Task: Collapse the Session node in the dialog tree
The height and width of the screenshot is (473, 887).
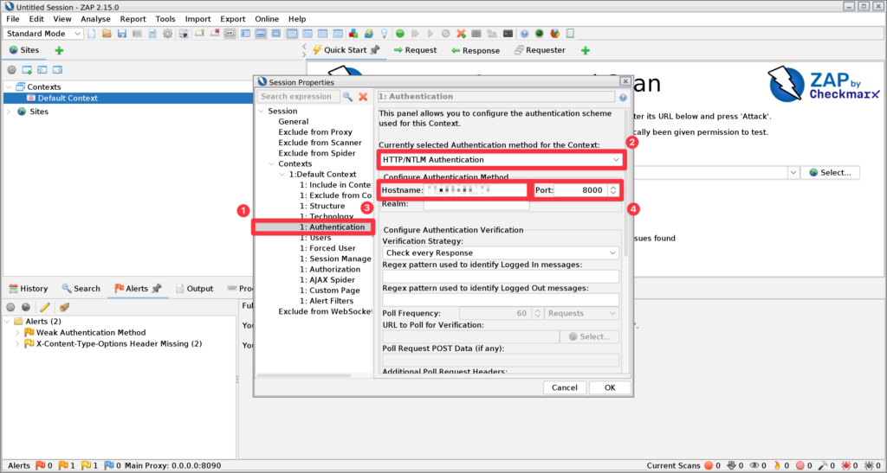Action: pyautogui.click(x=261, y=112)
